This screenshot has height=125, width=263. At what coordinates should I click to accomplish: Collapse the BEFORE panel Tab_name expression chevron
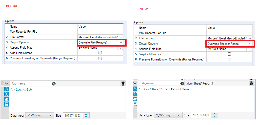click(7, 84)
